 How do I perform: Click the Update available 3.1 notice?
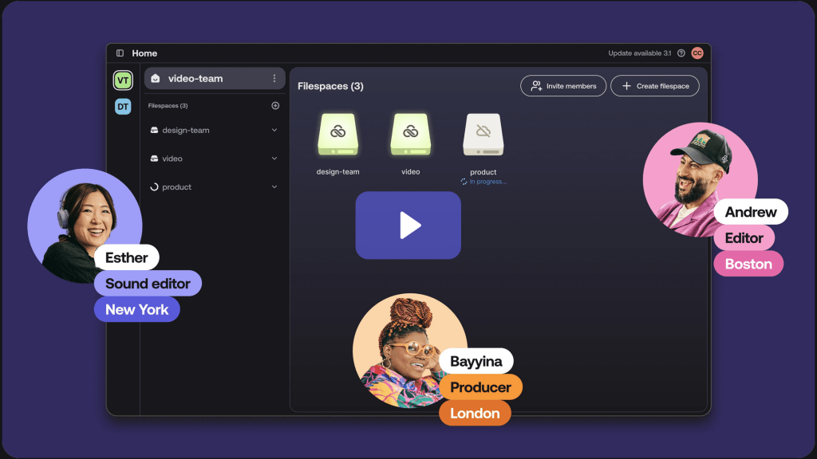click(x=639, y=53)
